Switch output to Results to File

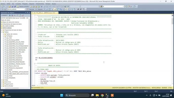click(69, 9)
